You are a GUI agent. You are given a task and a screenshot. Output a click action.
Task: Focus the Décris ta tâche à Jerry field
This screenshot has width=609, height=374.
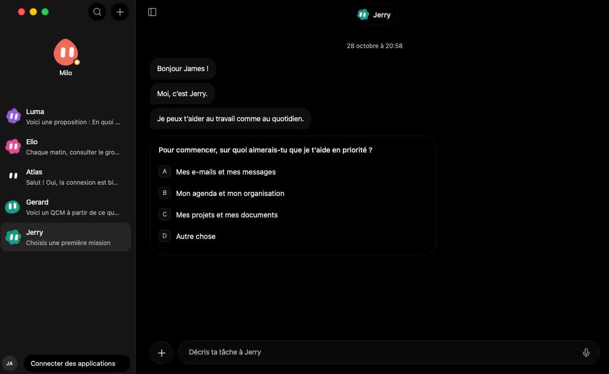pos(389,352)
